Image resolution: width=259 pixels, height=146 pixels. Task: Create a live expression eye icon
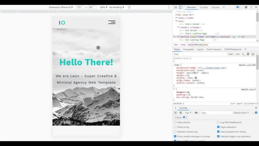pos(196,113)
